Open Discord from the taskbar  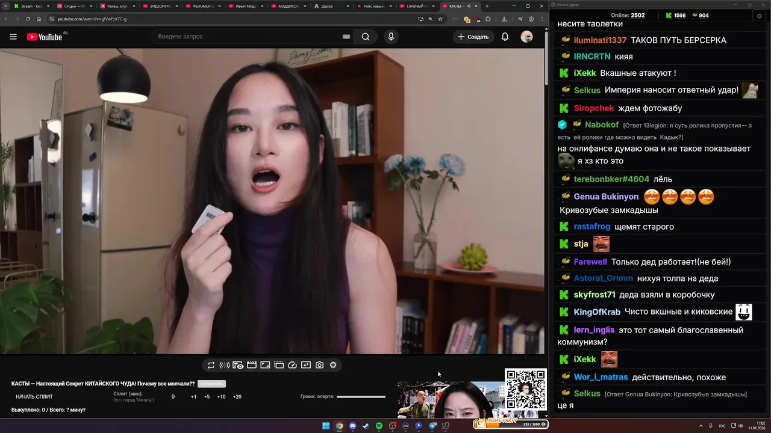(352, 426)
